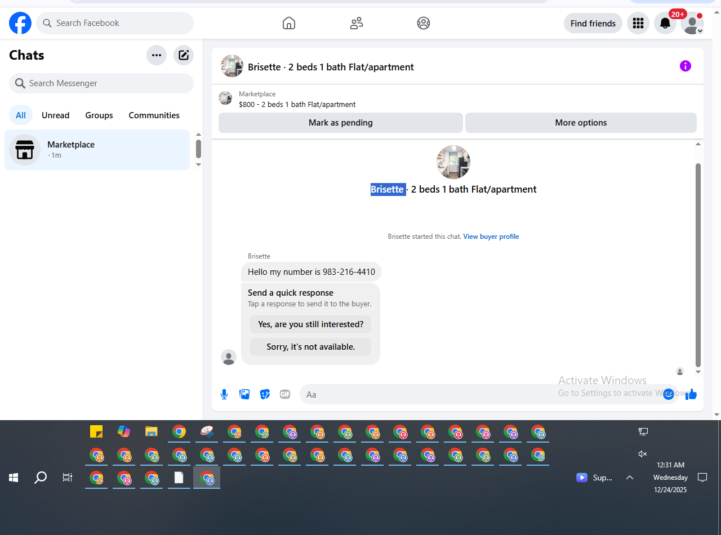Attach a photo with image icon

pos(244,394)
